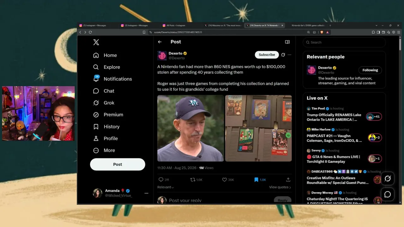Open Chat in the sidebar
Image resolution: width=404 pixels, height=227 pixels.
tap(104, 91)
